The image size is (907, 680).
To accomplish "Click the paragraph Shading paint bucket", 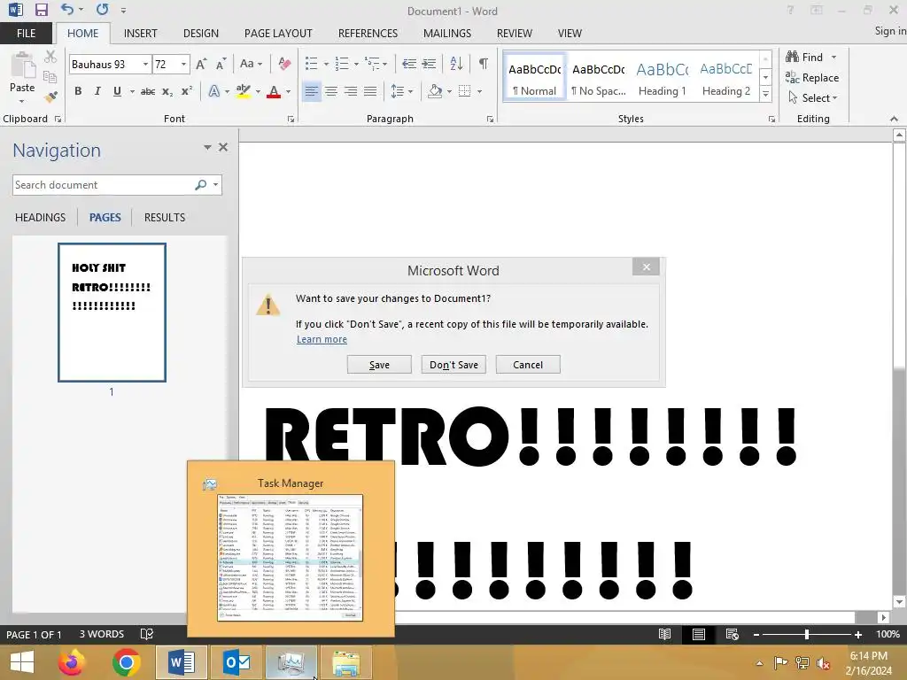I will click(435, 91).
